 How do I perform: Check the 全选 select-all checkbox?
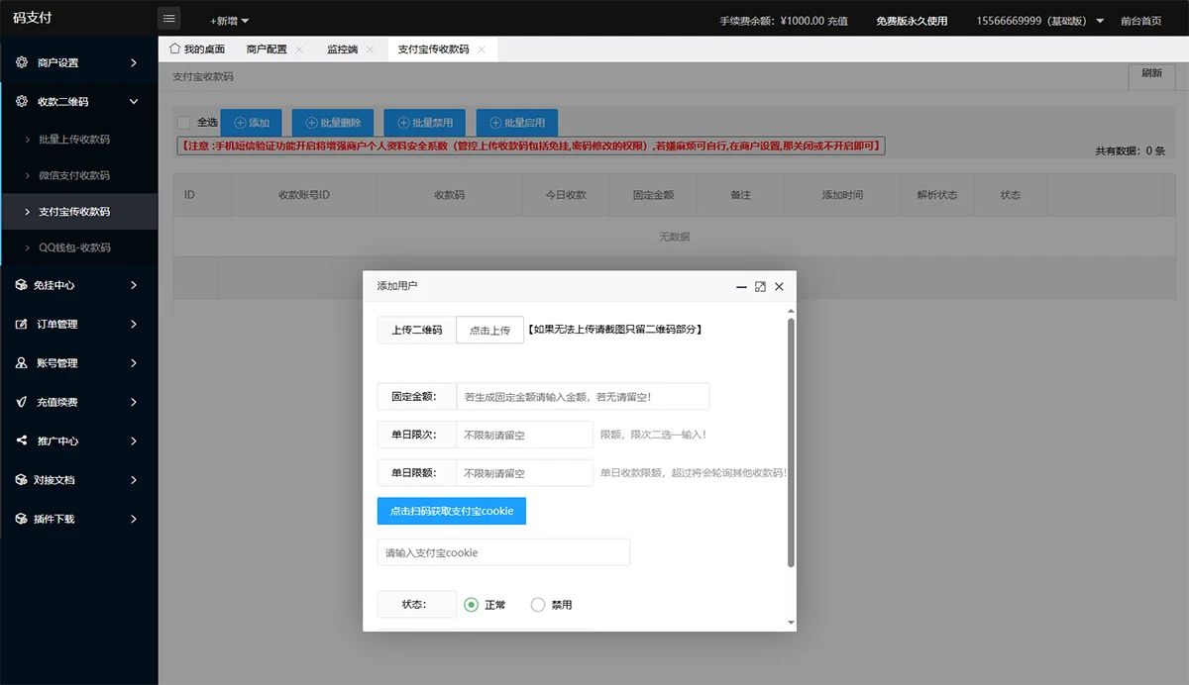pyautogui.click(x=183, y=123)
